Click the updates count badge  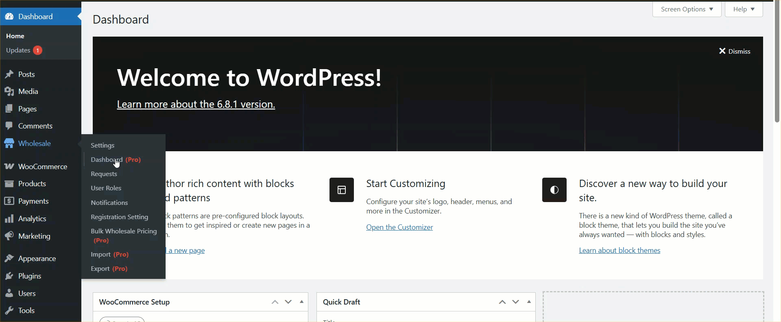[x=37, y=50]
